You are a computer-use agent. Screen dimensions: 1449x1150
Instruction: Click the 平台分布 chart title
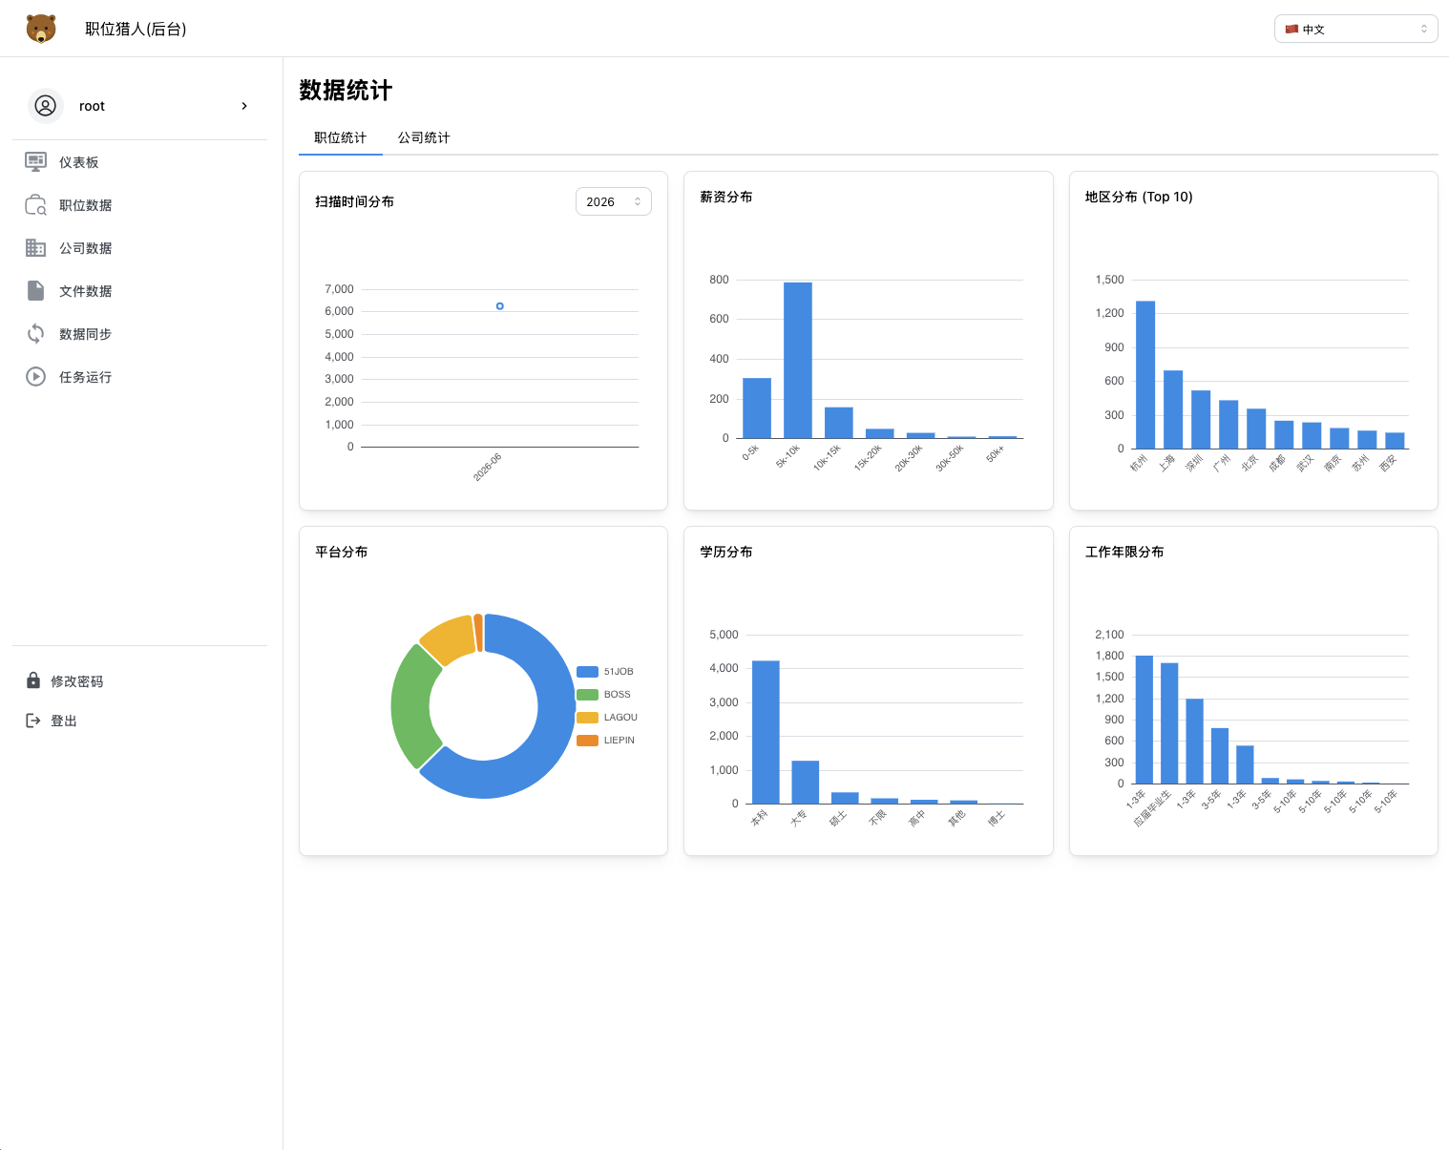pos(342,552)
